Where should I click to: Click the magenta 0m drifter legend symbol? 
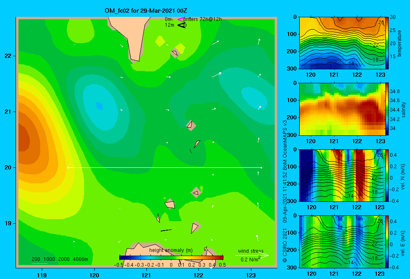click(x=181, y=19)
